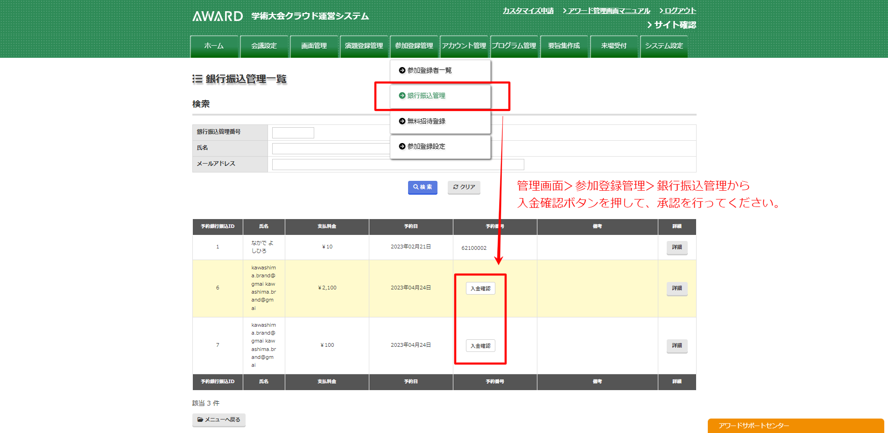The height and width of the screenshot is (433, 888).
Task: Click メニューへ戻る folder button
Action: pyautogui.click(x=218, y=420)
